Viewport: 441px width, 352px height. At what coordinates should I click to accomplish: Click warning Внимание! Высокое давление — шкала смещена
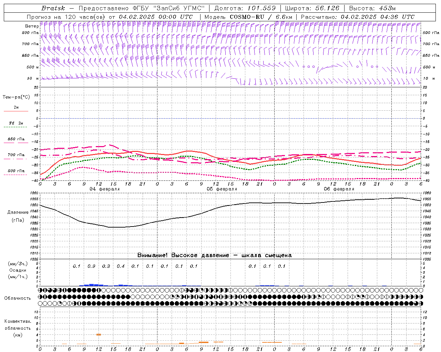214,255
